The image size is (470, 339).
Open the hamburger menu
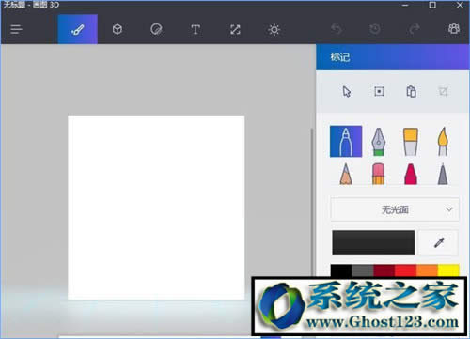(16, 29)
